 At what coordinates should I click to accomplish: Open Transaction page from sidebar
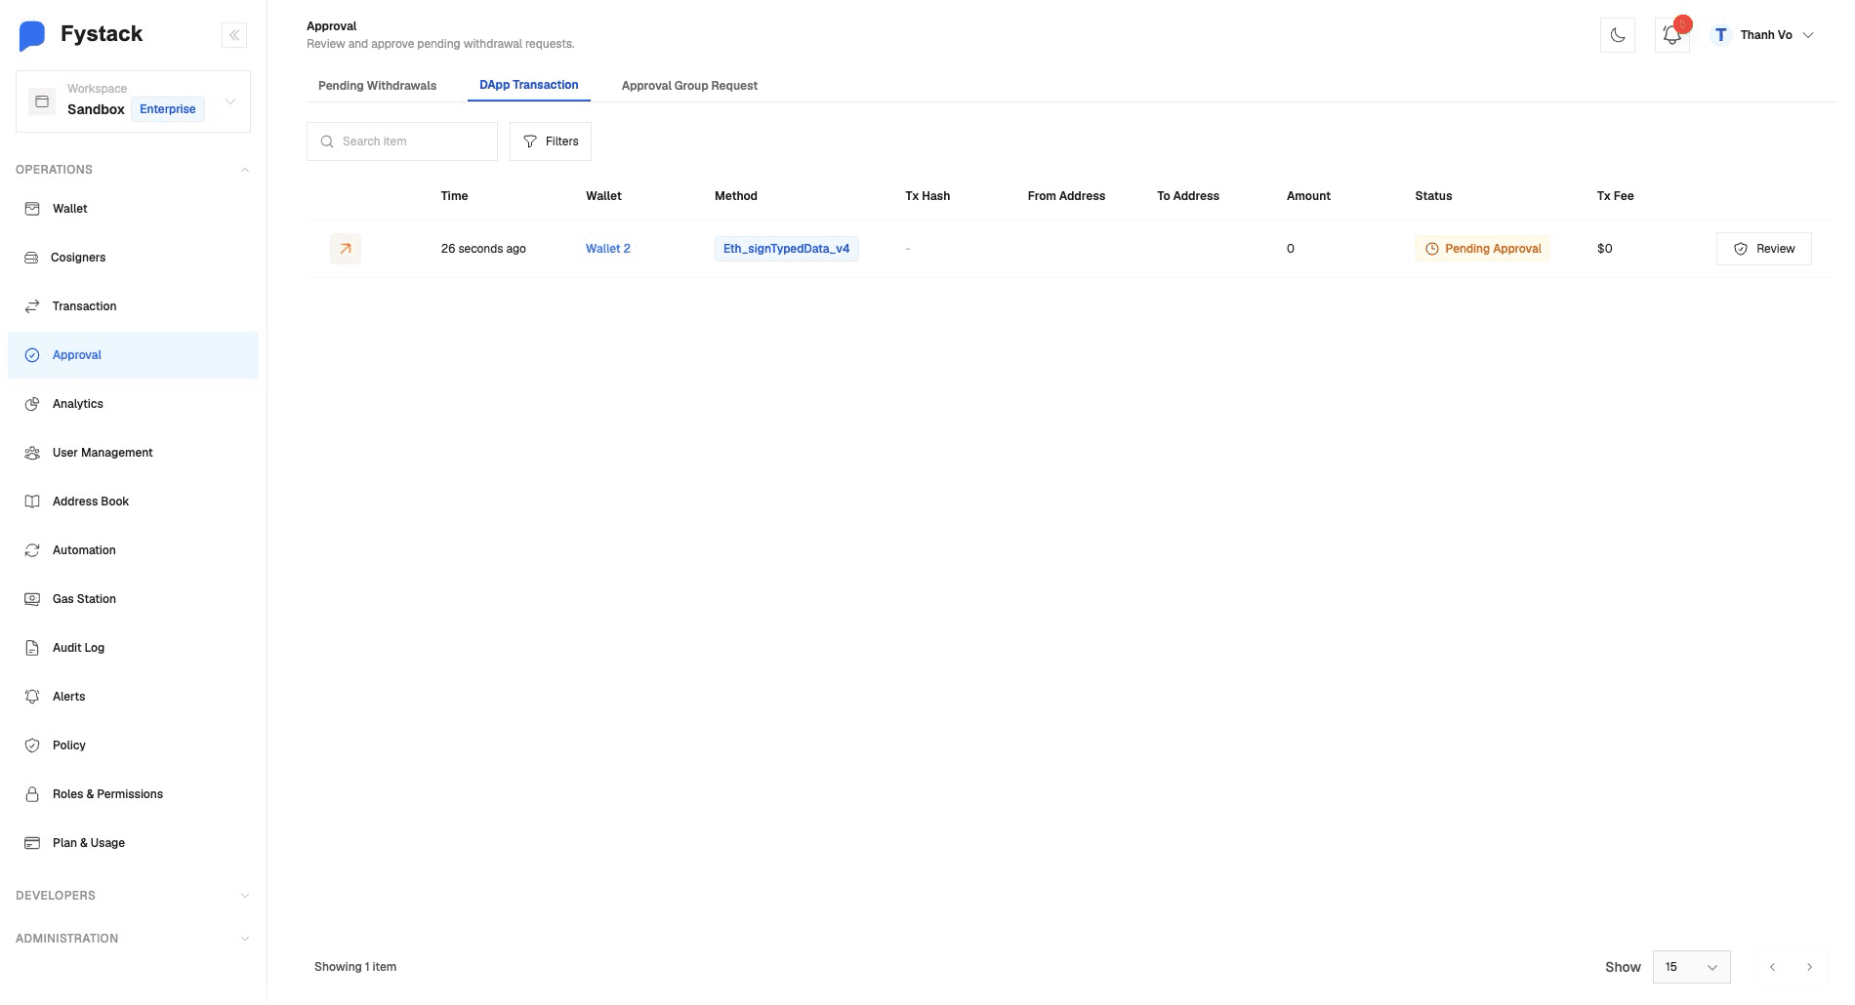coord(133,306)
